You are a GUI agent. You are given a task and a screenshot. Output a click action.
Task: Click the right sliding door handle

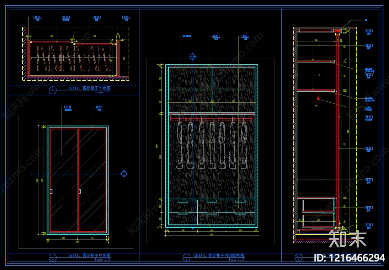[x=80, y=192]
